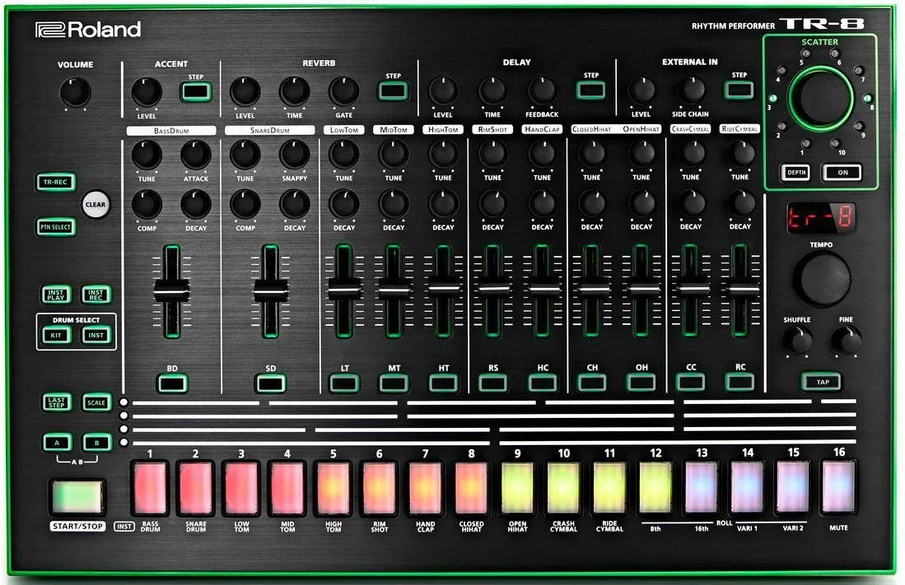The width and height of the screenshot is (905, 585).
Task: Click the Bass Drum fader
Action: [171, 290]
